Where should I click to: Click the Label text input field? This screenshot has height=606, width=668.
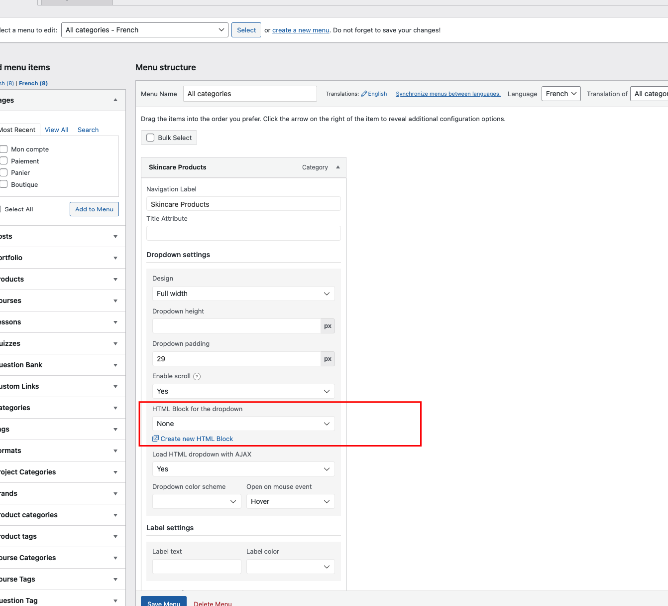tap(197, 567)
